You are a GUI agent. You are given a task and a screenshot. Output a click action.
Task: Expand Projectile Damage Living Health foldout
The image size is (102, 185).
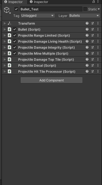point(5,41)
